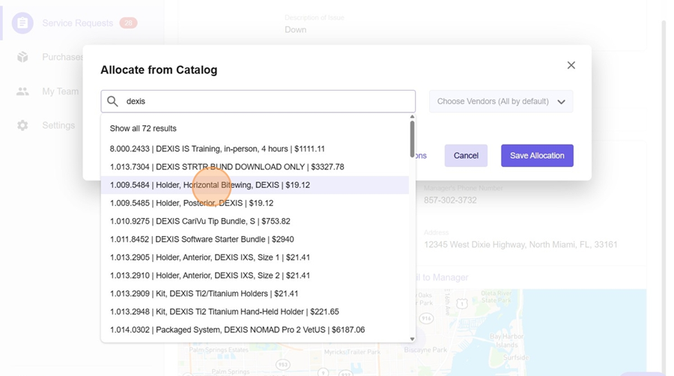Click the Settings gear icon
Viewport: 674px width, 376px height.
22,126
